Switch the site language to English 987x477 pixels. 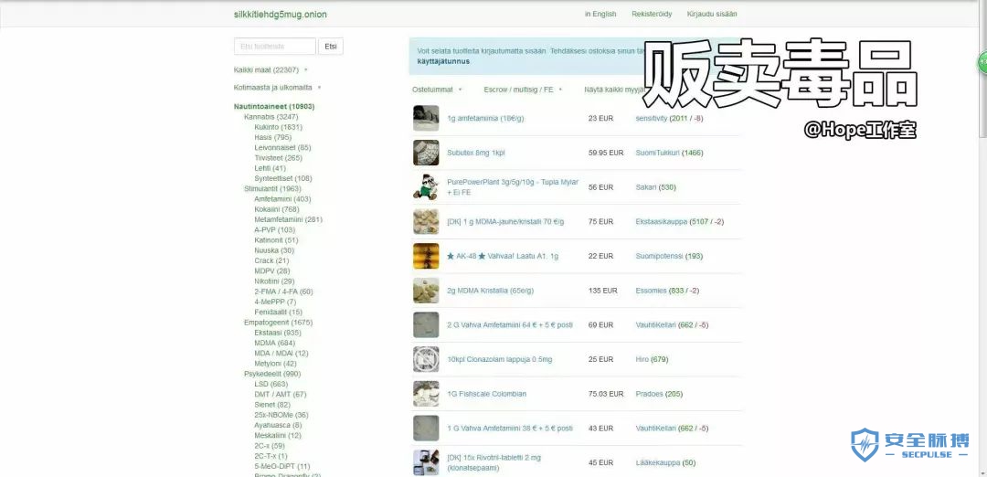600,14
